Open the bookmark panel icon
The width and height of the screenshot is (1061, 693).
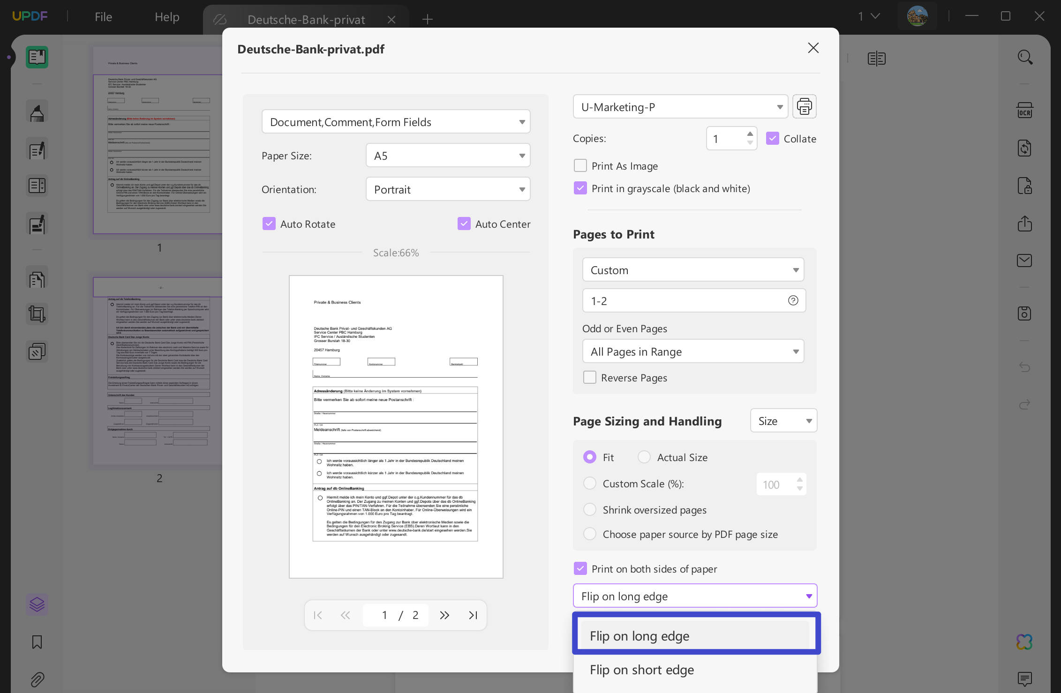click(37, 642)
